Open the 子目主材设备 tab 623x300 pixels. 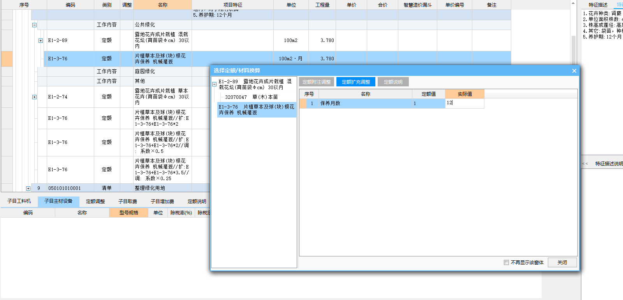click(58, 201)
